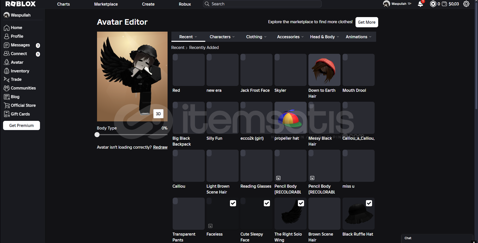Click the Gift Cards icon
The width and height of the screenshot is (478, 243).
point(7,114)
